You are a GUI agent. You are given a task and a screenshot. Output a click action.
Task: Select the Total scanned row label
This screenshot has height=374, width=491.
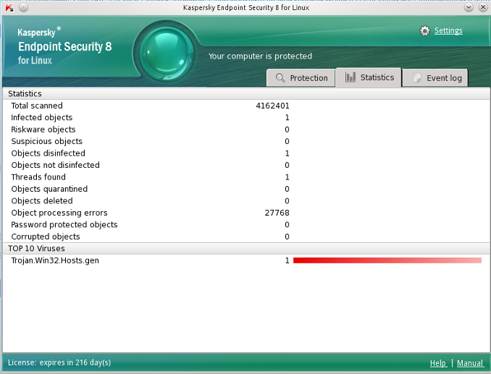(37, 106)
